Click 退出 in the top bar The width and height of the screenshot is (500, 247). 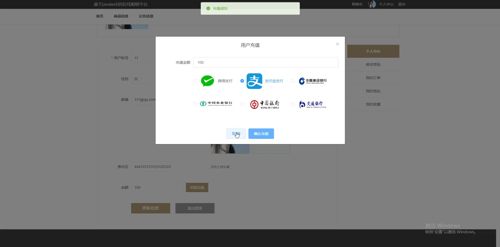[x=401, y=4]
